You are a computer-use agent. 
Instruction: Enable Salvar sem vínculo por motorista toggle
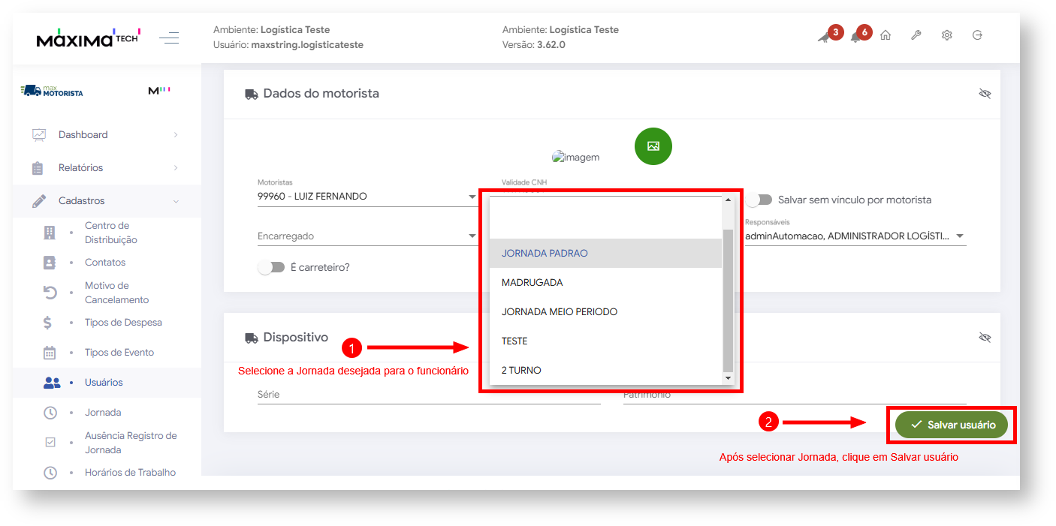click(759, 200)
